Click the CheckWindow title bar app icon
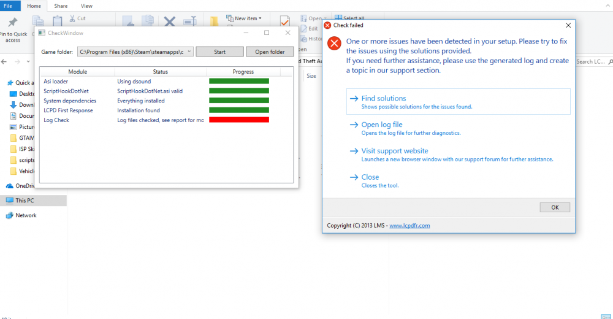 [x=42, y=33]
